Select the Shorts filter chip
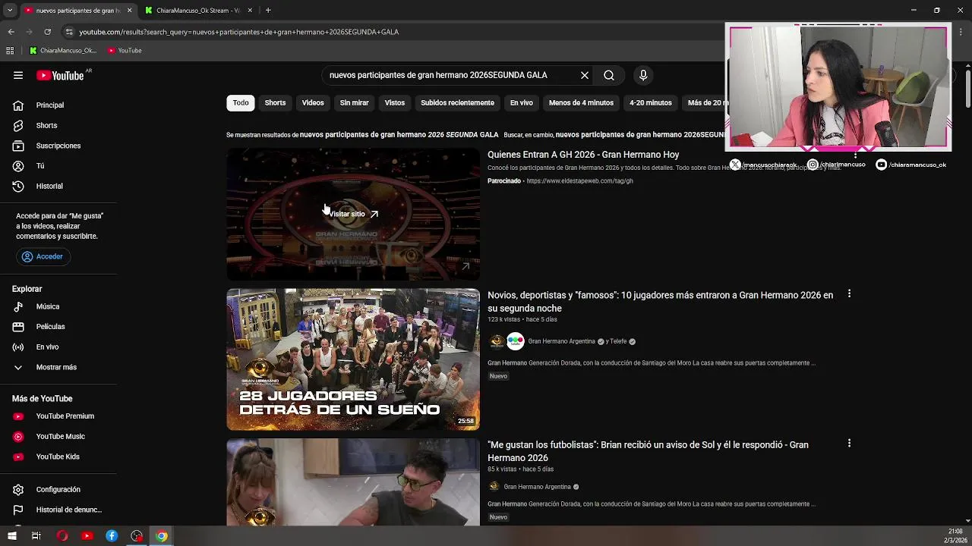 click(275, 102)
